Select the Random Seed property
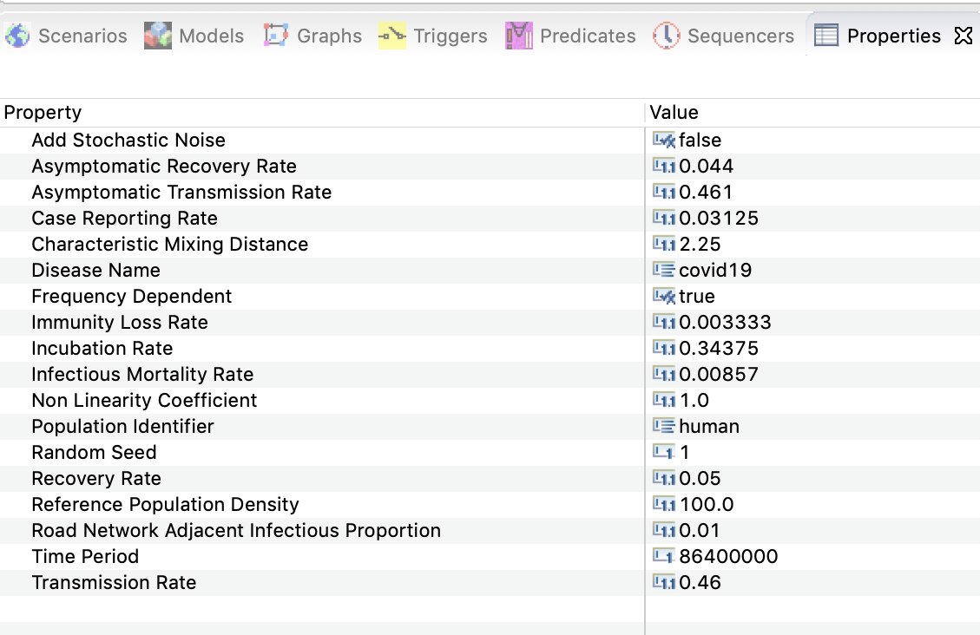Viewport: 980px width, 635px height. click(x=94, y=452)
